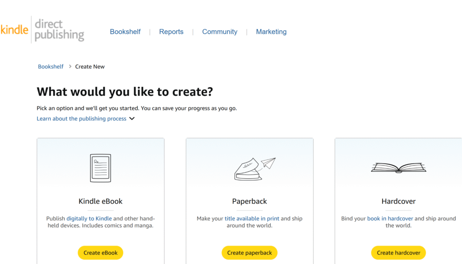462x264 pixels.
Task: Click the 'Create New' breadcrumb text
Action: 90,67
